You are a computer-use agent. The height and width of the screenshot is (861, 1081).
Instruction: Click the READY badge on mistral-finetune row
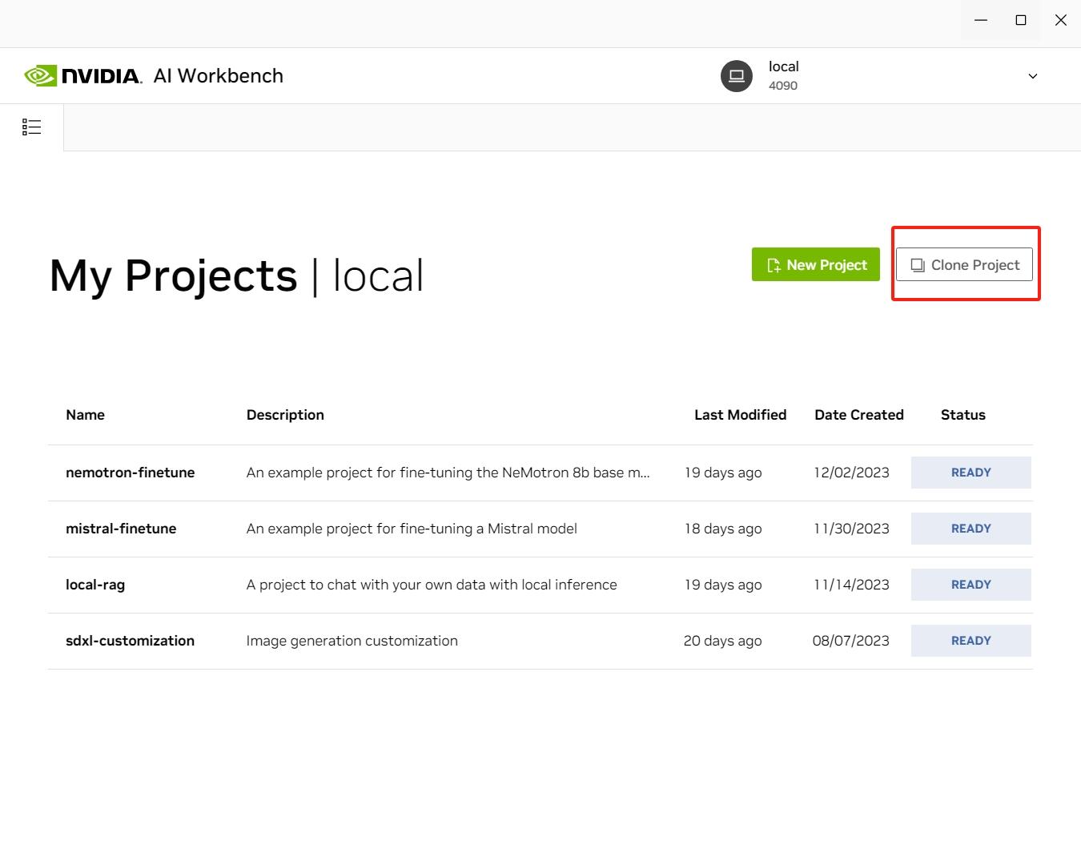coord(970,528)
